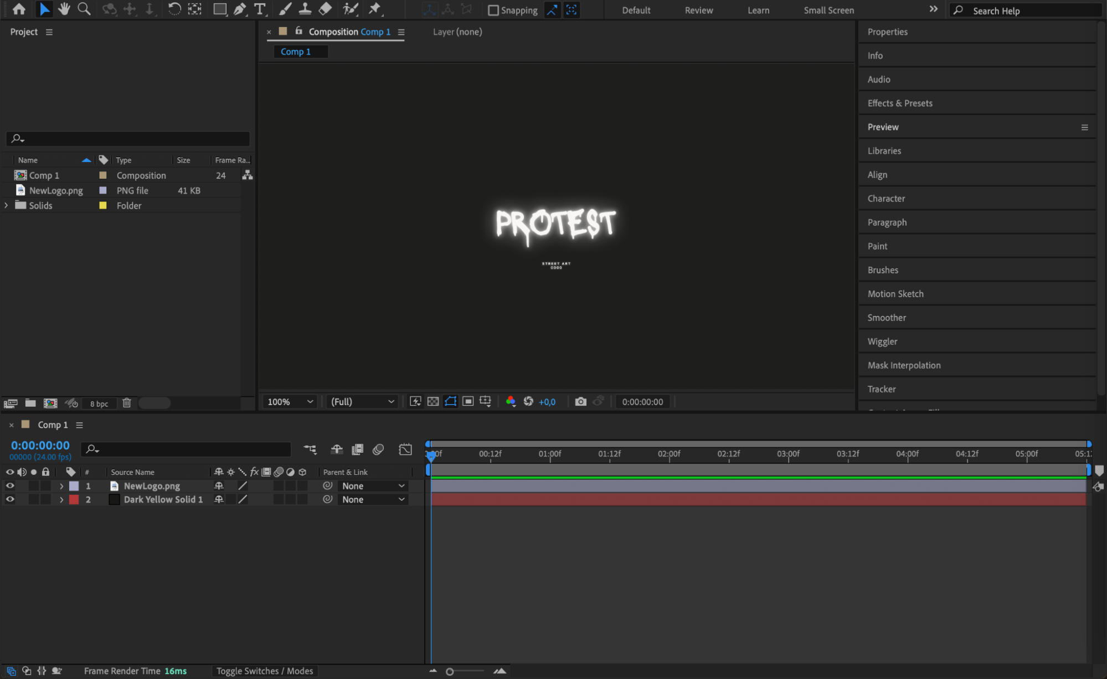The width and height of the screenshot is (1107, 679).
Task: Click Show Channel color icon
Action: click(511, 402)
